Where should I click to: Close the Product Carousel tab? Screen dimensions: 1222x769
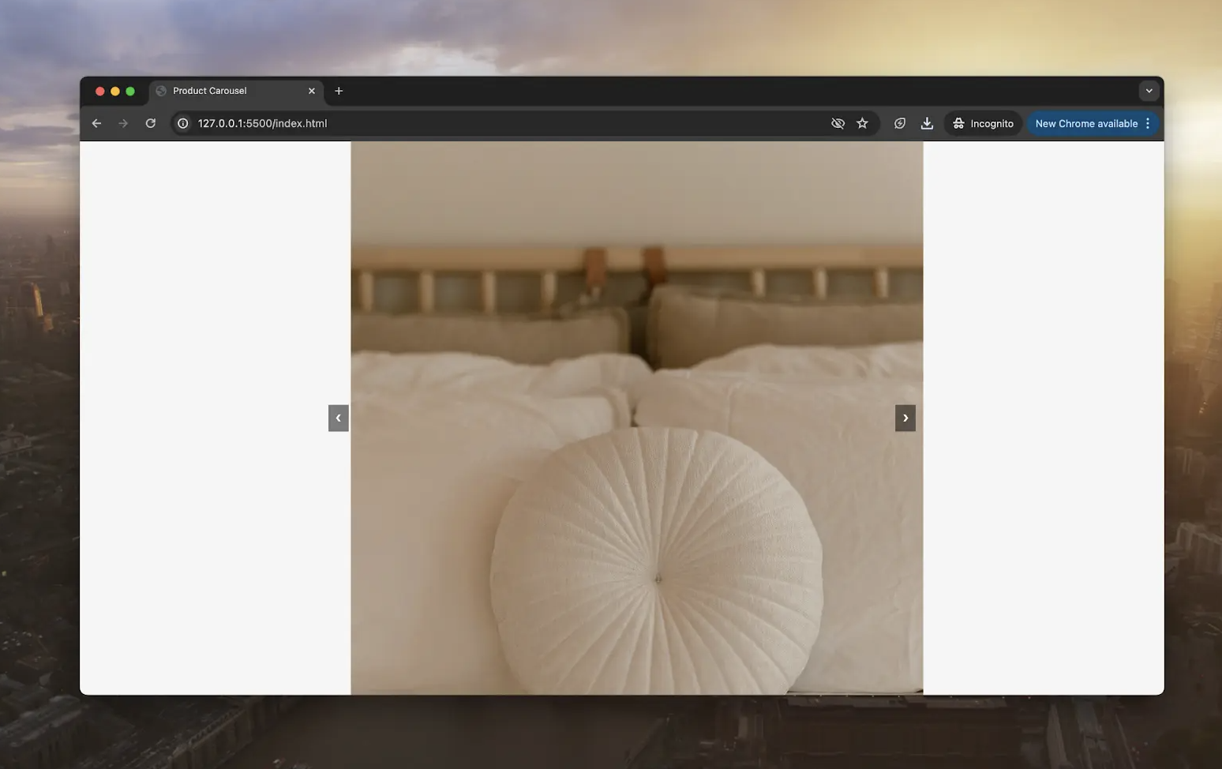[x=312, y=91]
